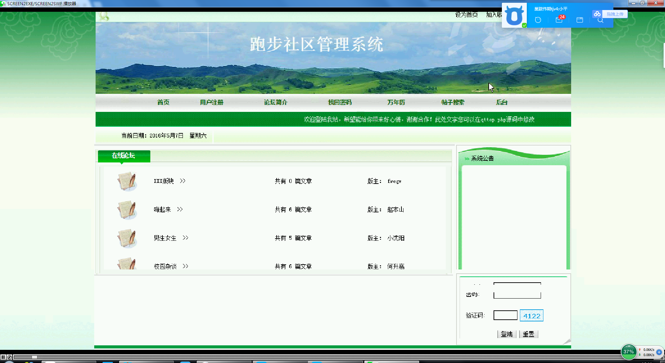Click the search magnifier in blue widget
The image size is (665, 363).
point(601,21)
